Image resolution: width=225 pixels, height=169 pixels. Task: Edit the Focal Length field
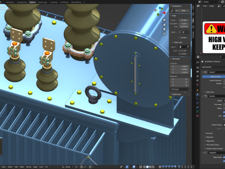184,20
